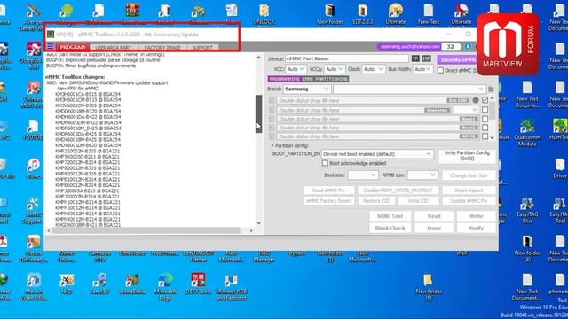The width and height of the screenshot is (568, 319).
Task: Open SamKEY desktop shortcut
Action: click(99, 284)
